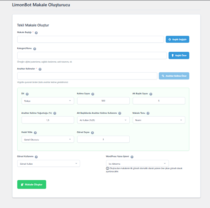Click Alt Başlık Sayısı field showing 5
This screenshot has width=210, height=208.
pyautogui.click(x=159, y=101)
